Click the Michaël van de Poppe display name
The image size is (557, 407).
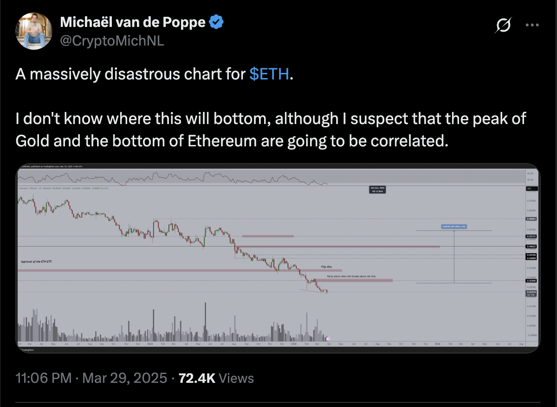click(x=133, y=22)
